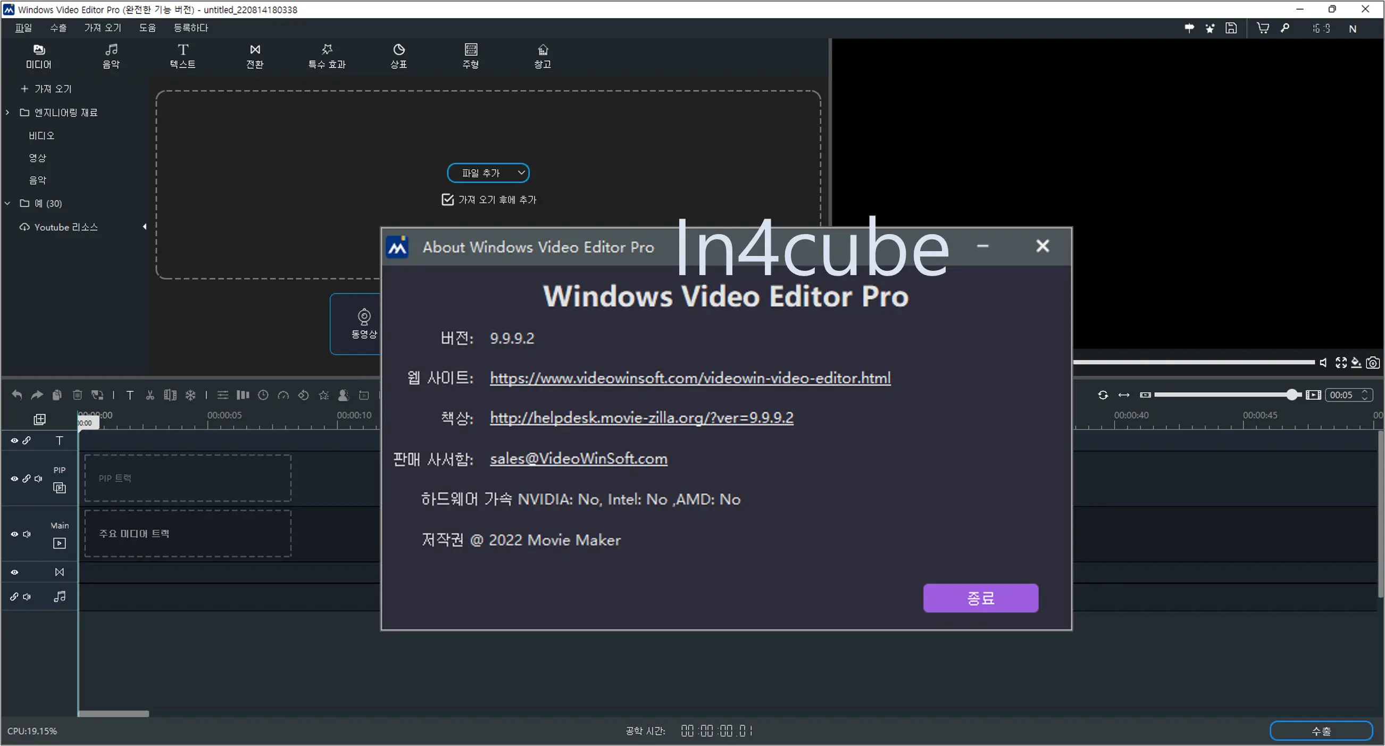Click the zoom fit to timeline arrow icon
The image size is (1385, 746).
point(1124,395)
